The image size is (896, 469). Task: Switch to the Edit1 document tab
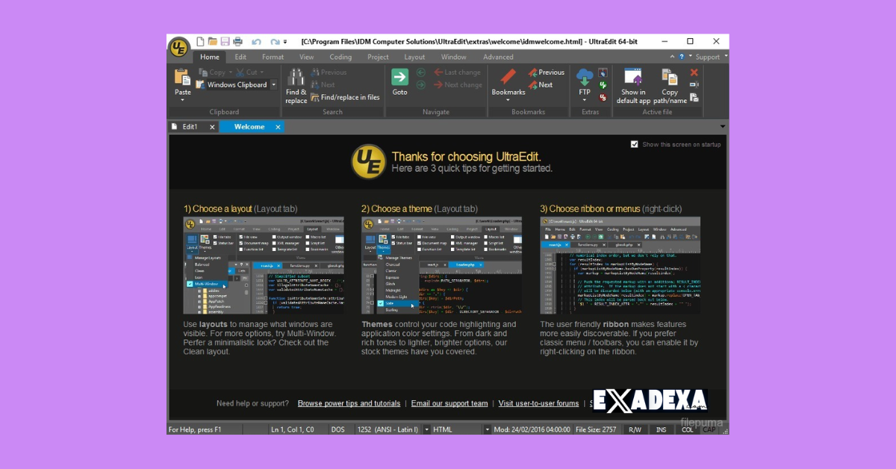coord(189,127)
